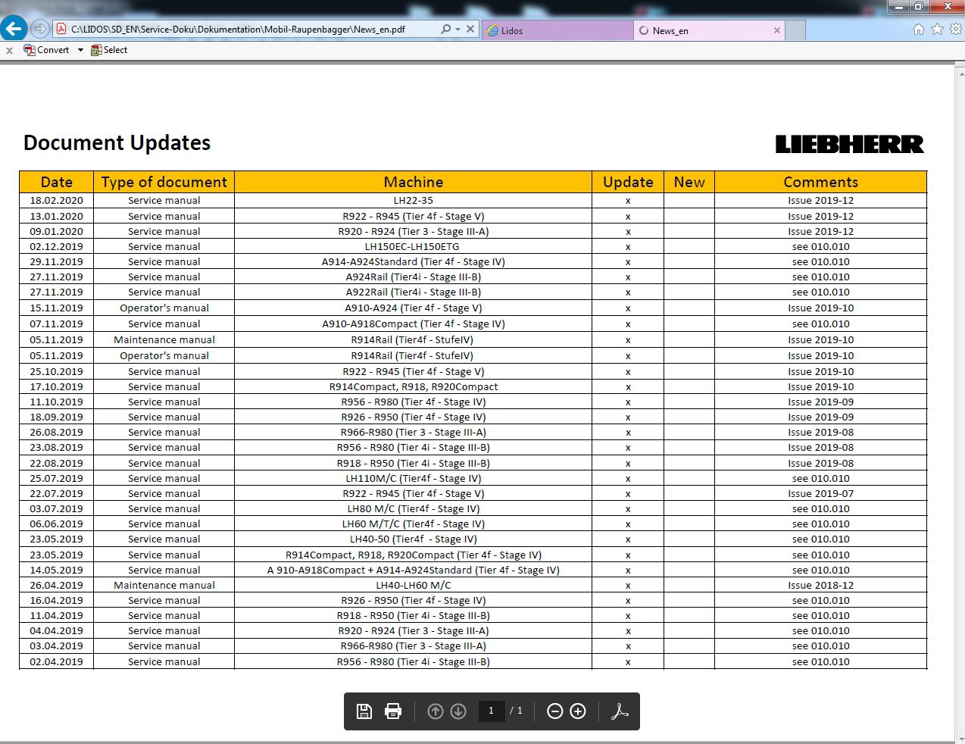Click the A922Rail (Tier4i - Stage III-B) cell

pyautogui.click(x=414, y=292)
